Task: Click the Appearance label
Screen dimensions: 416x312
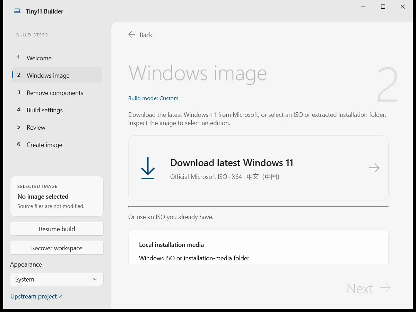Action: (x=26, y=265)
